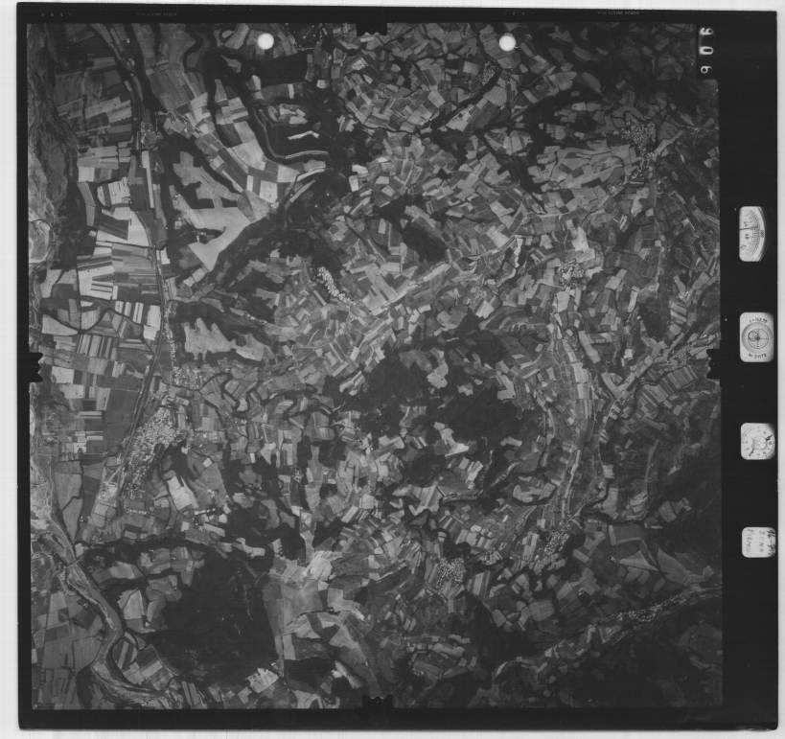Click the fiducial notch at bottom center edge
Image resolution: width=785 pixels, height=739 pixels.
tap(375, 704)
